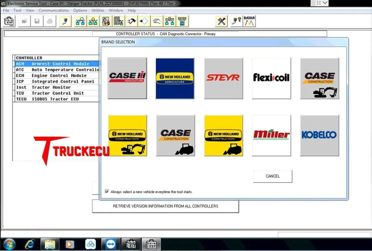Click the connector with question mark icon
The height and width of the screenshot is (251, 372).
point(236,21)
